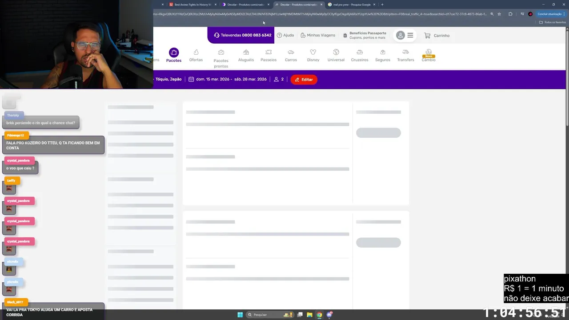Open Google Chrome from the taskbar

click(319, 315)
